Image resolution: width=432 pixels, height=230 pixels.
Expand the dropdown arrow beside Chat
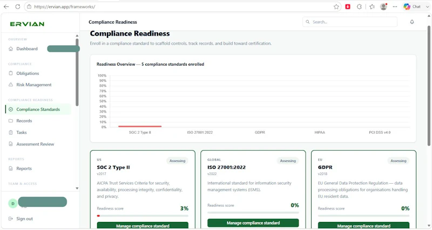click(427, 6)
